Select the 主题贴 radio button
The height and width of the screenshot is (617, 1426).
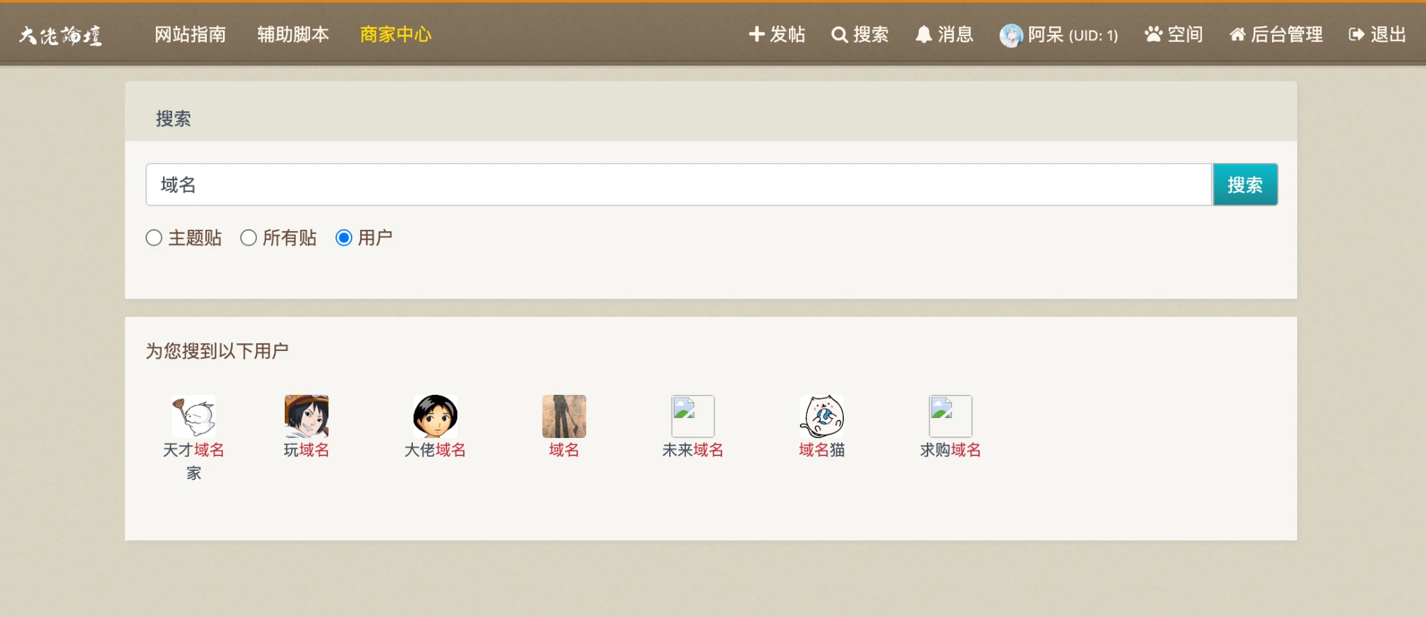click(x=154, y=238)
